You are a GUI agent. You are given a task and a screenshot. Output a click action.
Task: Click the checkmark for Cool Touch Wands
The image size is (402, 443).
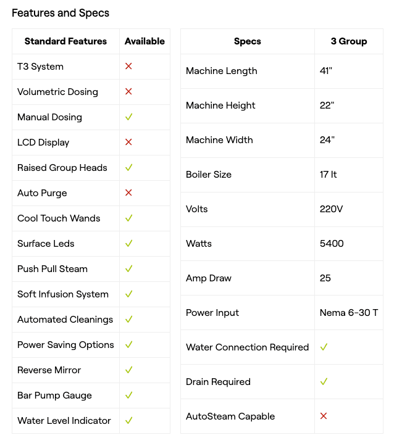point(128,218)
